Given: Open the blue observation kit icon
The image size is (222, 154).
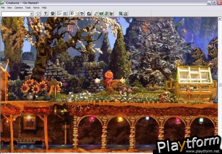Looking at the screenshot, I should click(121, 13).
